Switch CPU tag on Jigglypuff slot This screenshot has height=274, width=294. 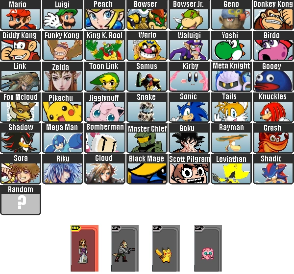tap(199, 228)
